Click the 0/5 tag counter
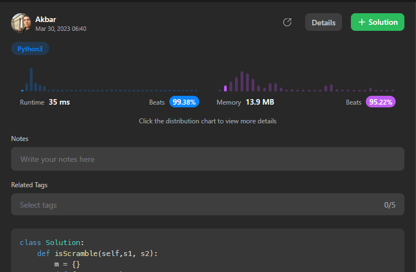Screen dimensions: 416x272 pyautogui.click(x=390, y=205)
